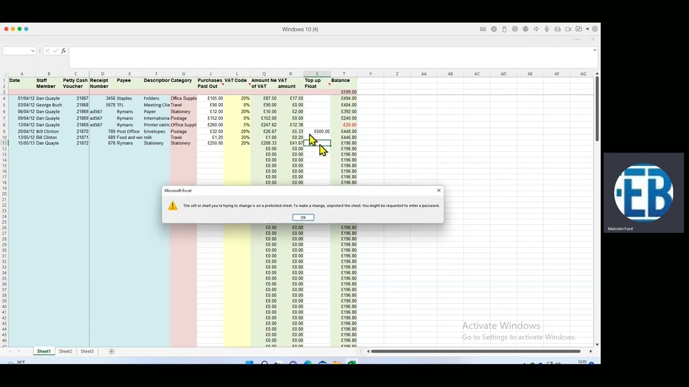Click the -£20.00 red balance cell

[x=344, y=125]
